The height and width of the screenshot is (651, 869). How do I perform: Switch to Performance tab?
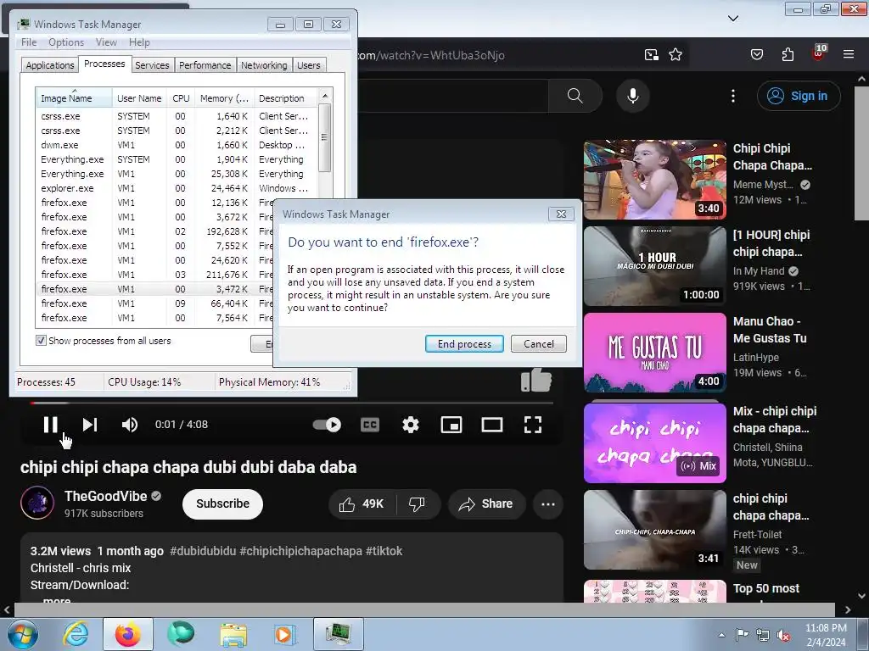click(x=205, y=65)
